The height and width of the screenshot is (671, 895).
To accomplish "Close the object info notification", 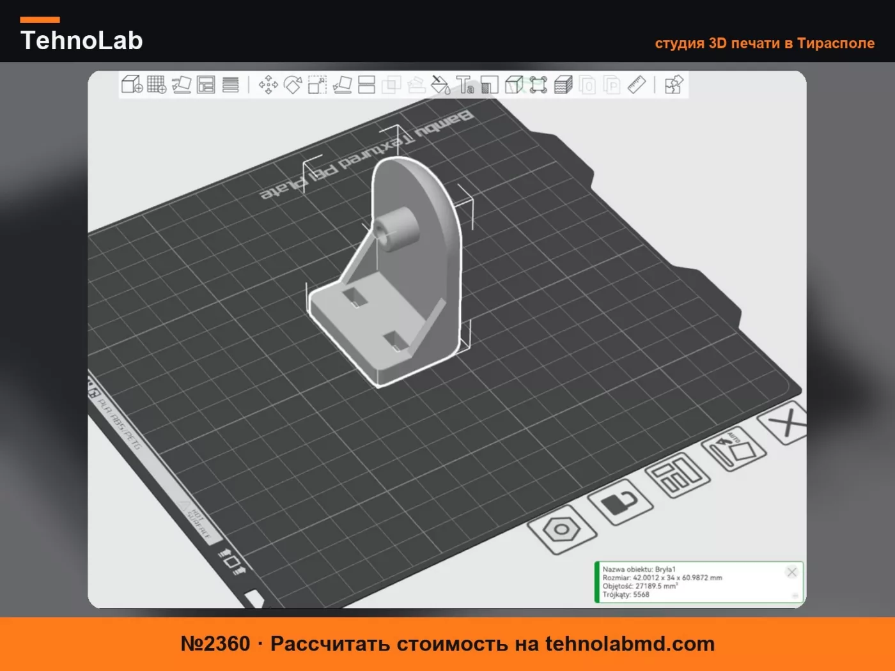I will click(x=792, y=572).
